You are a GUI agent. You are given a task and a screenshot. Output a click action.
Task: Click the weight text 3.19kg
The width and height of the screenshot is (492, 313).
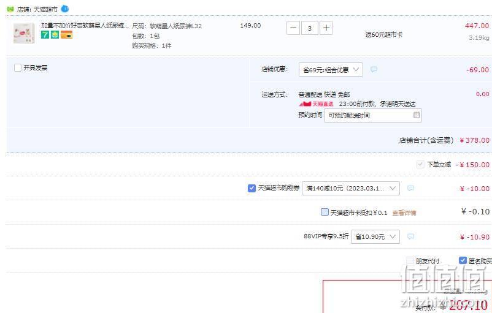(479, 37)
